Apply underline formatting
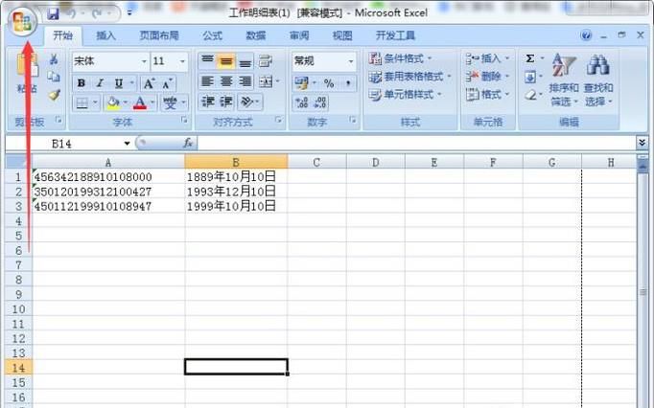 (x=119, y=83)
